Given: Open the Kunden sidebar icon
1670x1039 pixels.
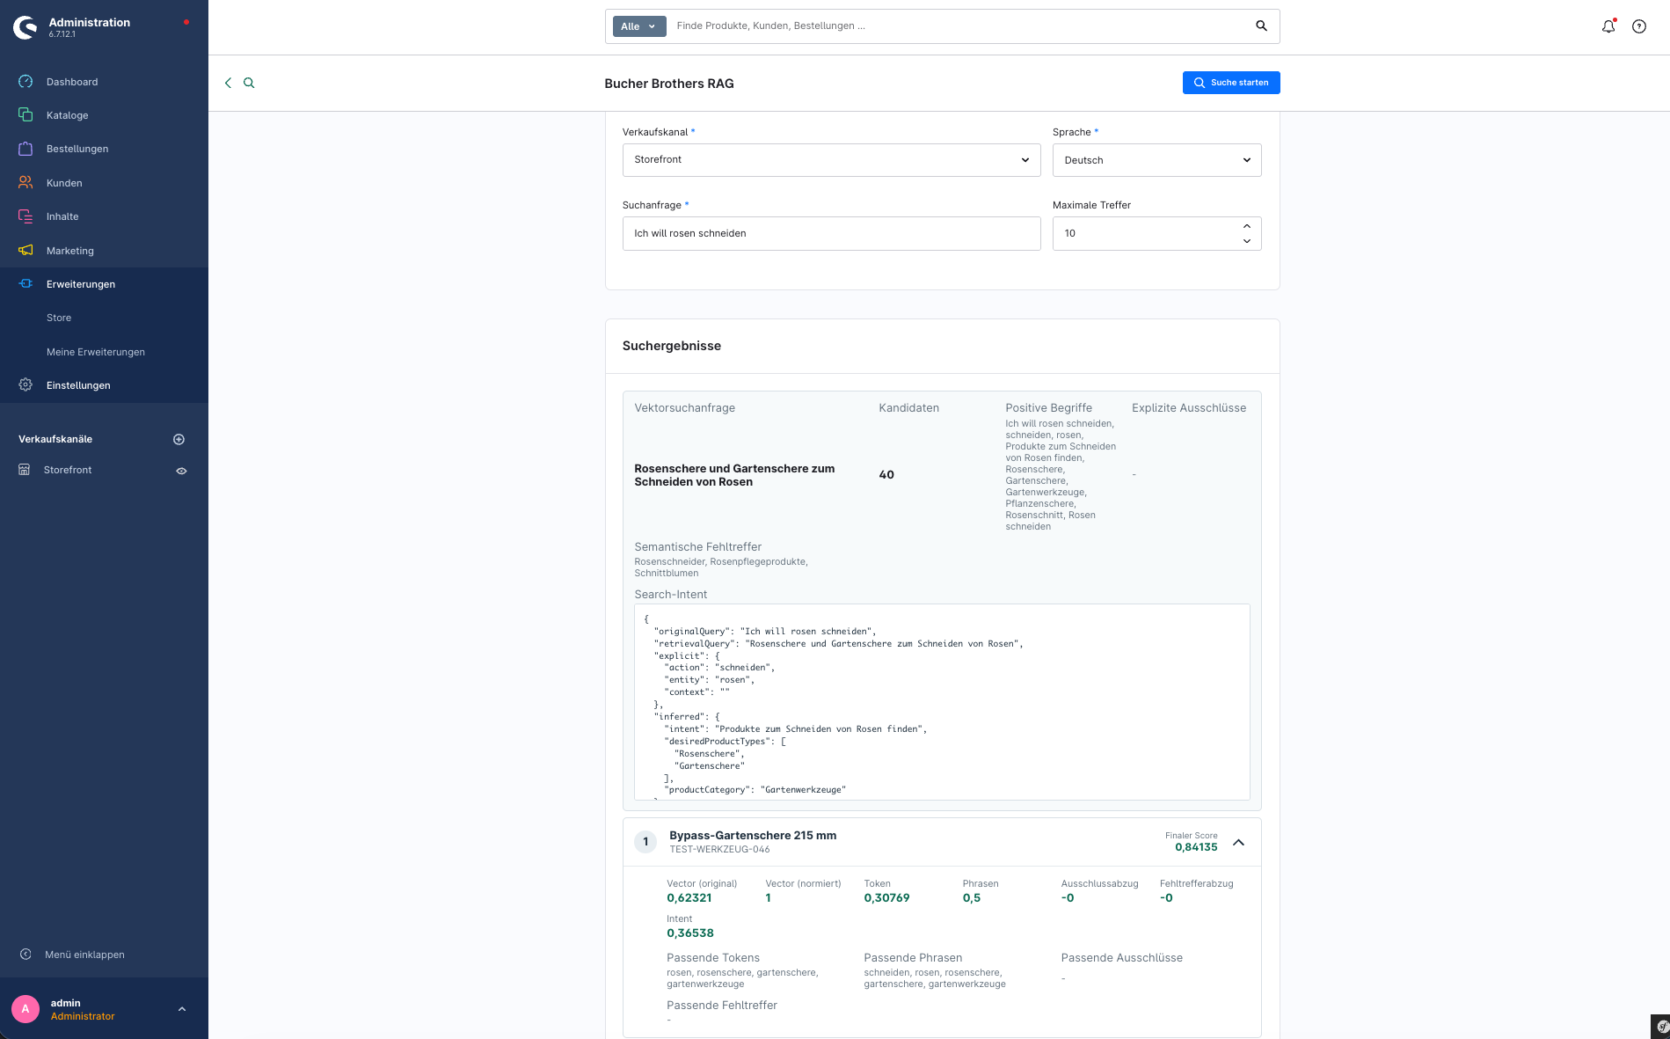Looking at the screenshot, I should click(26, 183).
